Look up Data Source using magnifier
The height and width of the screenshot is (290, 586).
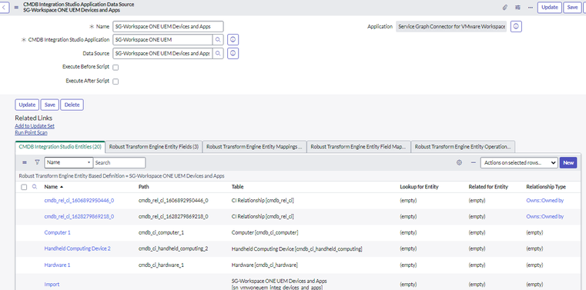click(218, 53)
